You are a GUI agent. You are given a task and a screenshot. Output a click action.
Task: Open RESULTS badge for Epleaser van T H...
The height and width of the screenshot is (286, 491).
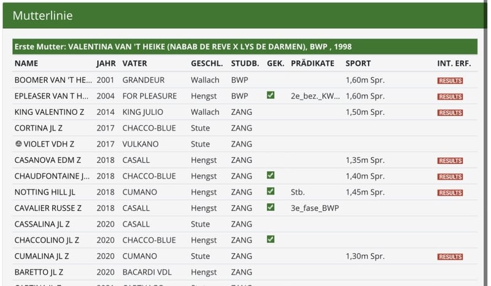[x=450, y=96]
